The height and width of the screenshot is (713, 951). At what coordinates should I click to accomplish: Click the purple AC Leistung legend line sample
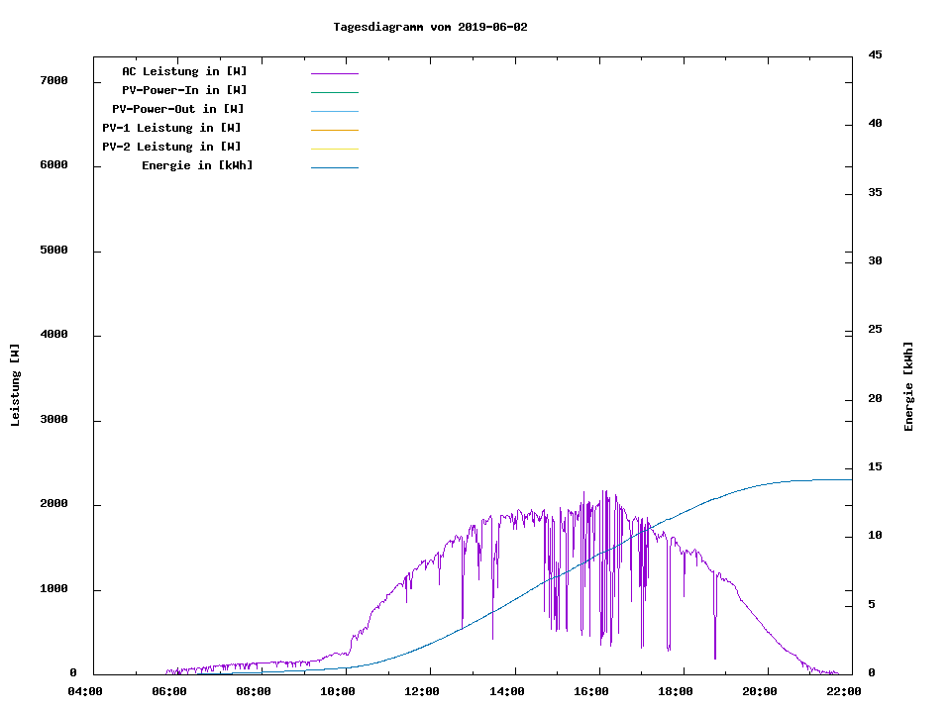click(x=334, y=73)
